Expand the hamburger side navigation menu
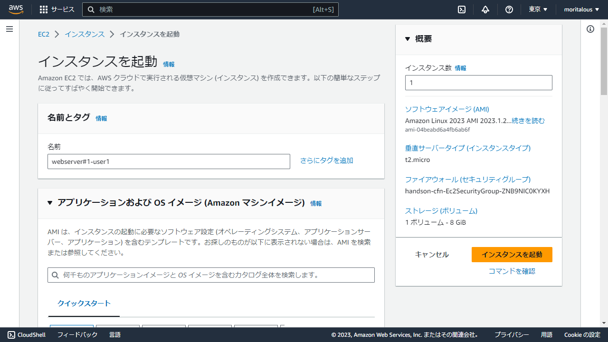The width and height of the screenshot is (608, 342). 9,29
